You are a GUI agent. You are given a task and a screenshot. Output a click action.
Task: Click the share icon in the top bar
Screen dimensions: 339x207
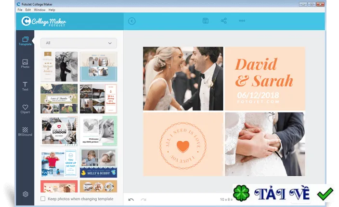(224, 21)
